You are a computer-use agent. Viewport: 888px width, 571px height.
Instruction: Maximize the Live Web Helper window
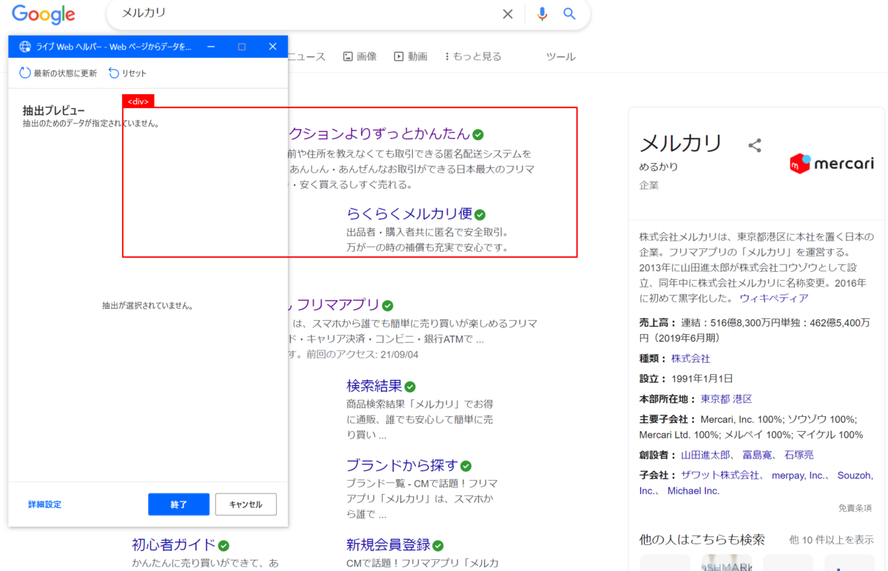[x=242, y=47]
